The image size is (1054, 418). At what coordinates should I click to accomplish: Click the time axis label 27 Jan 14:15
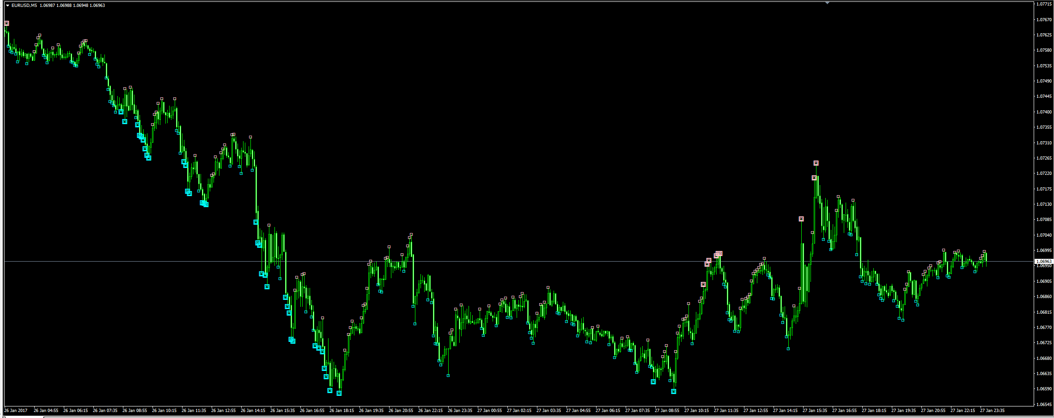pos(785,410)
